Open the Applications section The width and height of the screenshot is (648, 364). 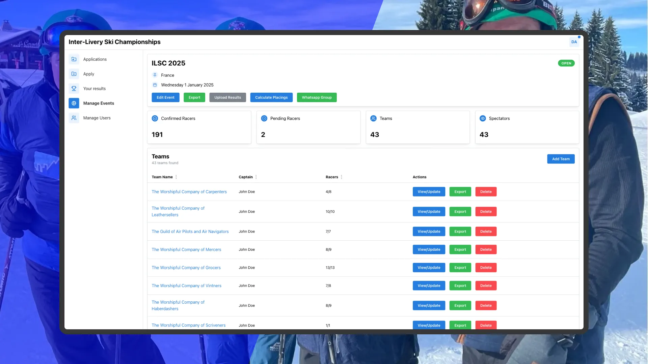click(95, 59)
